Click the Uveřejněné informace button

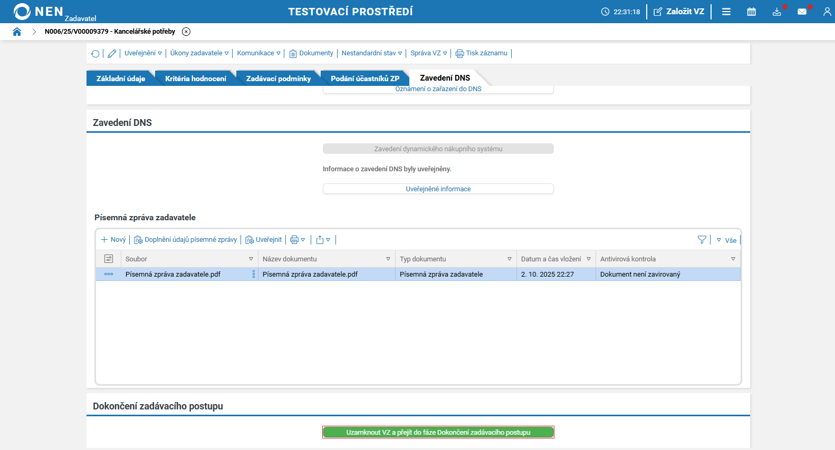click(438, 189)
